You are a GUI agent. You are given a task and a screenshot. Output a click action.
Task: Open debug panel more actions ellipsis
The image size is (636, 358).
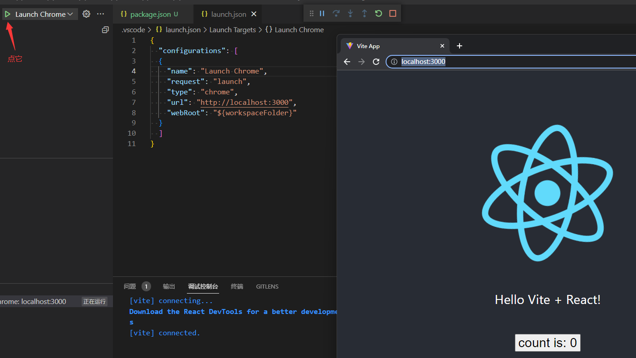point(101,14)
